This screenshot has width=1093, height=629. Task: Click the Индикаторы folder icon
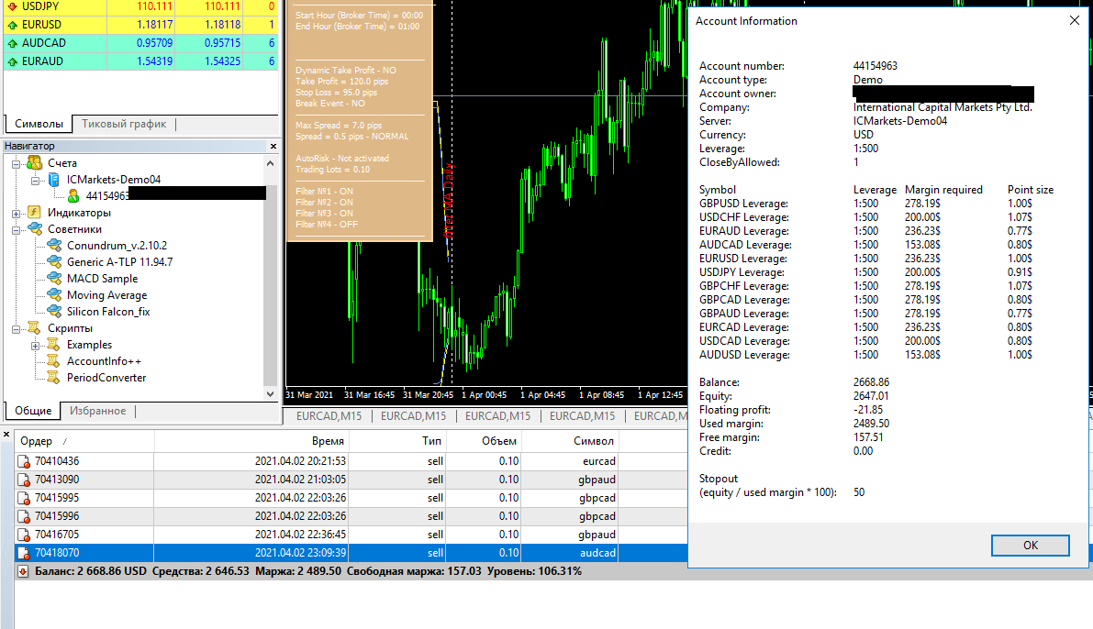pos(35,213)
